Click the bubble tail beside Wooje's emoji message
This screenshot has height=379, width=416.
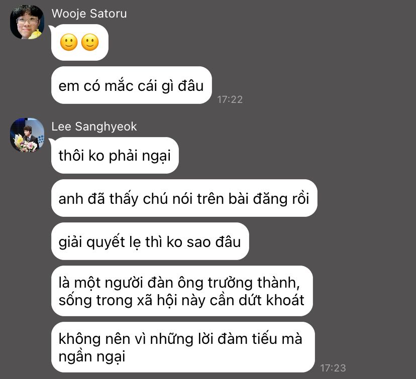51,28
